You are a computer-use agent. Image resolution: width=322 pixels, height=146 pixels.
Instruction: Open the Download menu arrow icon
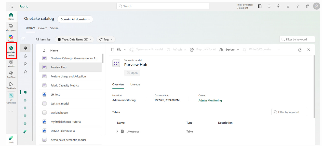click(288, 6)
